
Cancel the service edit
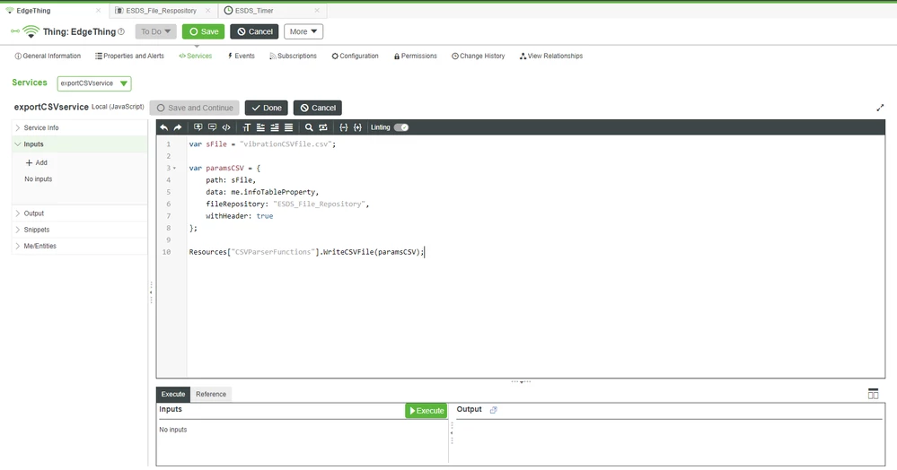click(318, 108)
